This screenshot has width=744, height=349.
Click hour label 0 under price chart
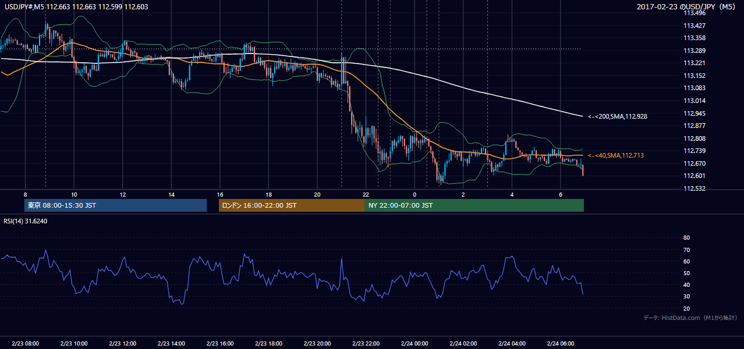(x=414, y=194)
